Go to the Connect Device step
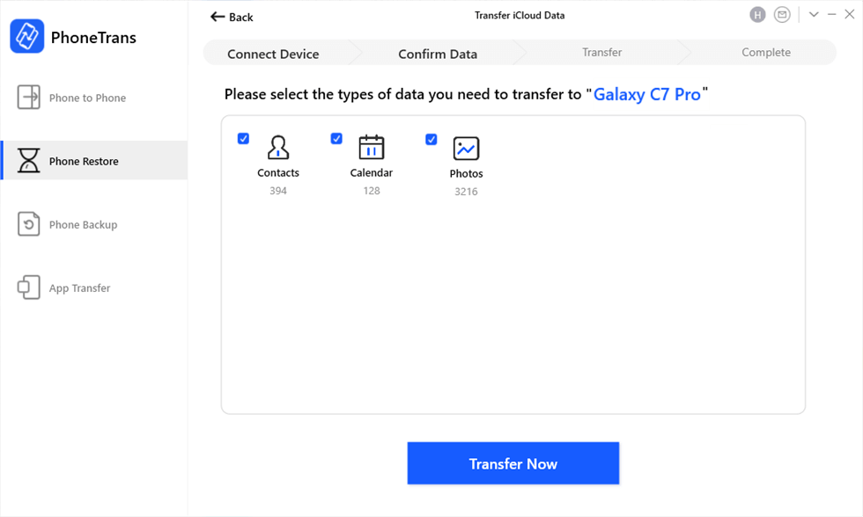The image size is (863, 517). [273, 54]
